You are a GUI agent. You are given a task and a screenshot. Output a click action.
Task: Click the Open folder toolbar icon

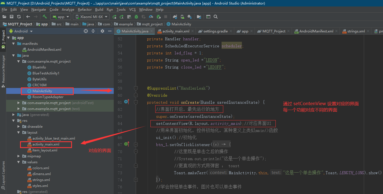click(x=5, y=17)
